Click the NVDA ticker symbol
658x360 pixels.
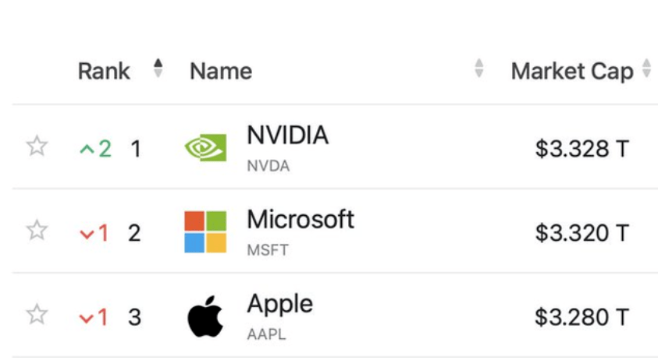click(x=268, y=166)
